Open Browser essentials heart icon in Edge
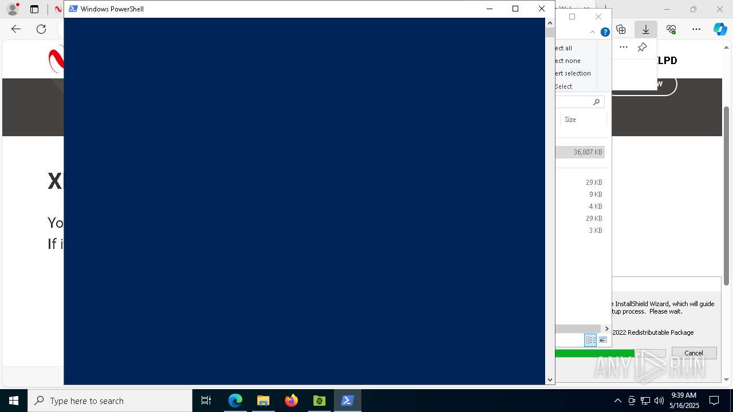This screenshot has width=733, height=412. tap(671, 29)
